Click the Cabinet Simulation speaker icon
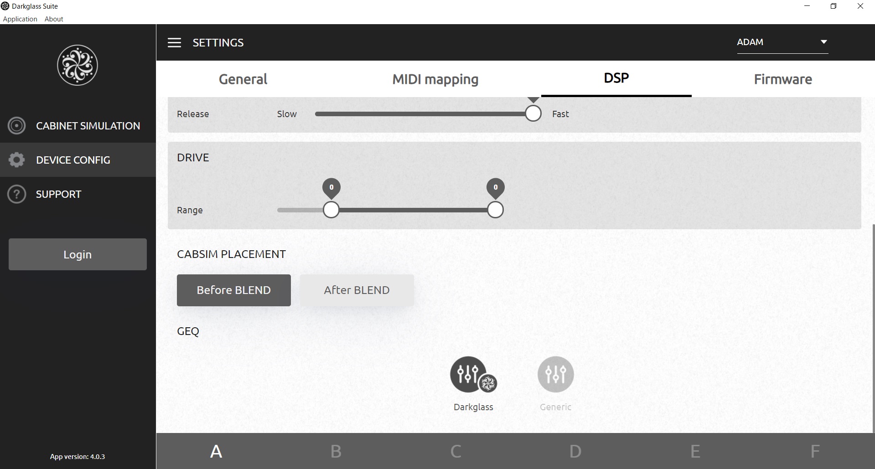 click(x=17, y=126)
